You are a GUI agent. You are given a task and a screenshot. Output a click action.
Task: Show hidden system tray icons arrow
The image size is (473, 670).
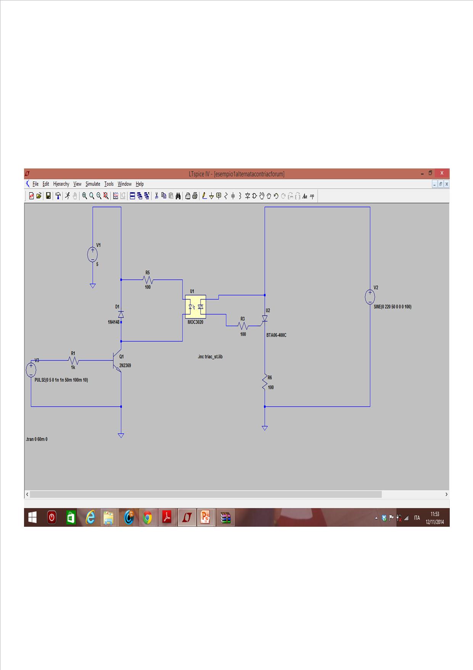click(376, 518)
